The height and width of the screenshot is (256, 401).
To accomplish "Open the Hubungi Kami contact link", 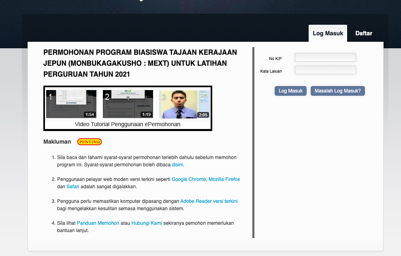I will [x=146, y=223].
